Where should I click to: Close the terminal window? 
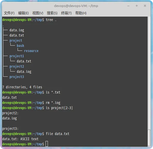145,6
